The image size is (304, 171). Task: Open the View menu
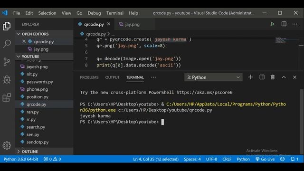(66, 13)
